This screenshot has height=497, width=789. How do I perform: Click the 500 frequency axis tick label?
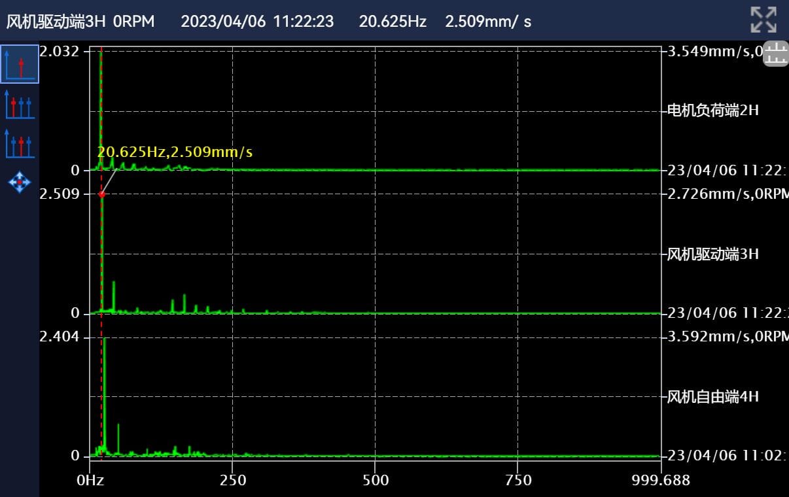click(376, 481)
